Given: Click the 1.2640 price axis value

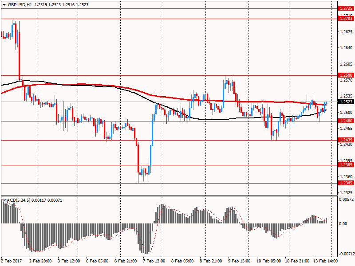Looking at the screenshot, I should point(345,48).
